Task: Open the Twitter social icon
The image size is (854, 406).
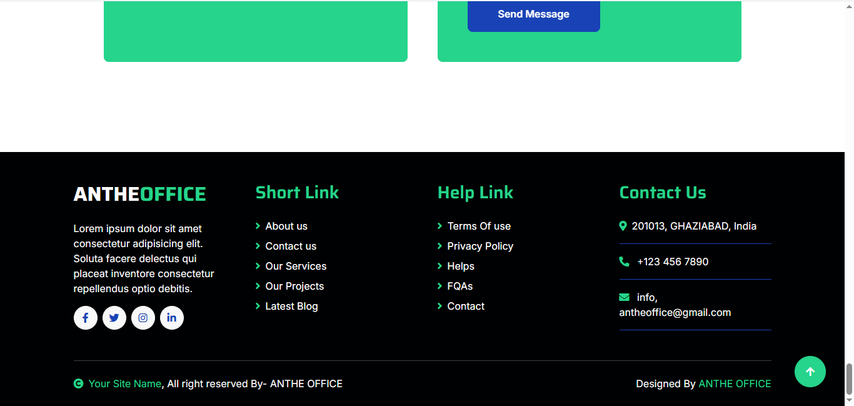Action: coord(114,318)
